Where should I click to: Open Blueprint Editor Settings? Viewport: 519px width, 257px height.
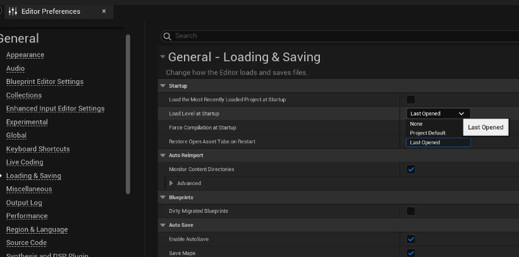tap(45, 81)
